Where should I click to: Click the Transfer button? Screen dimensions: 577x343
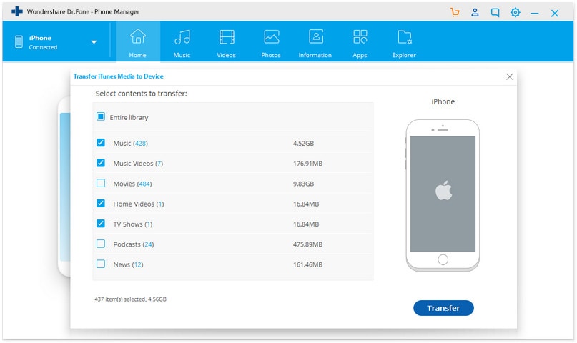coord(443,308)
